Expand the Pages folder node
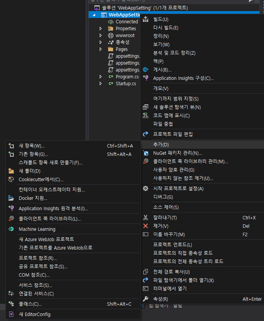 tap(100, 49)
